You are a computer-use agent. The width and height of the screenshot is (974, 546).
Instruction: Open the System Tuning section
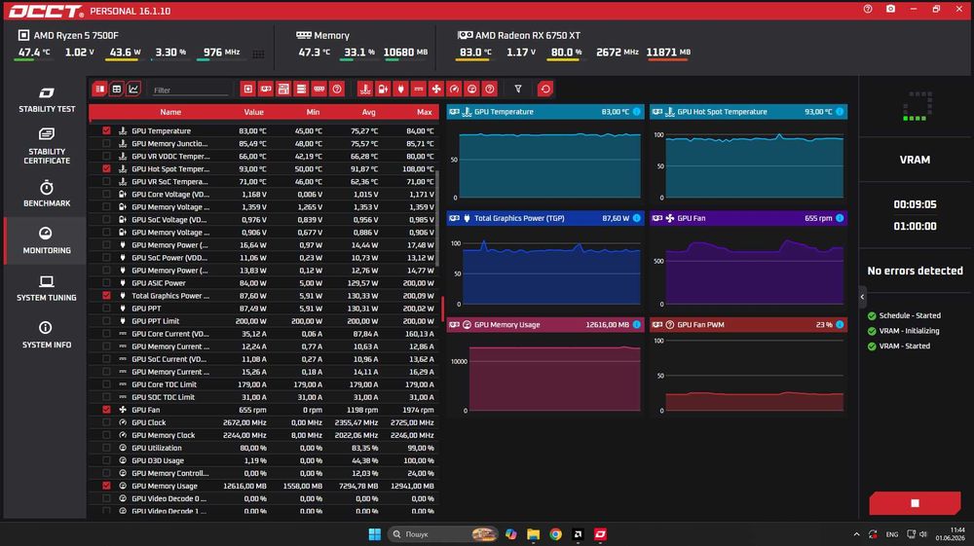pyautogui.click(x=47, y=288)
